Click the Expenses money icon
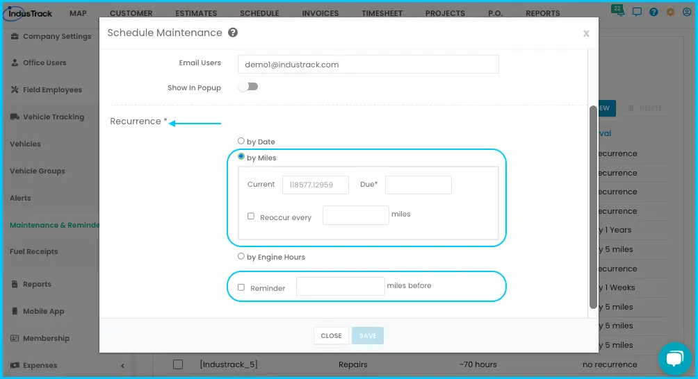Screen dimensions: 698x379 point(15,365)
